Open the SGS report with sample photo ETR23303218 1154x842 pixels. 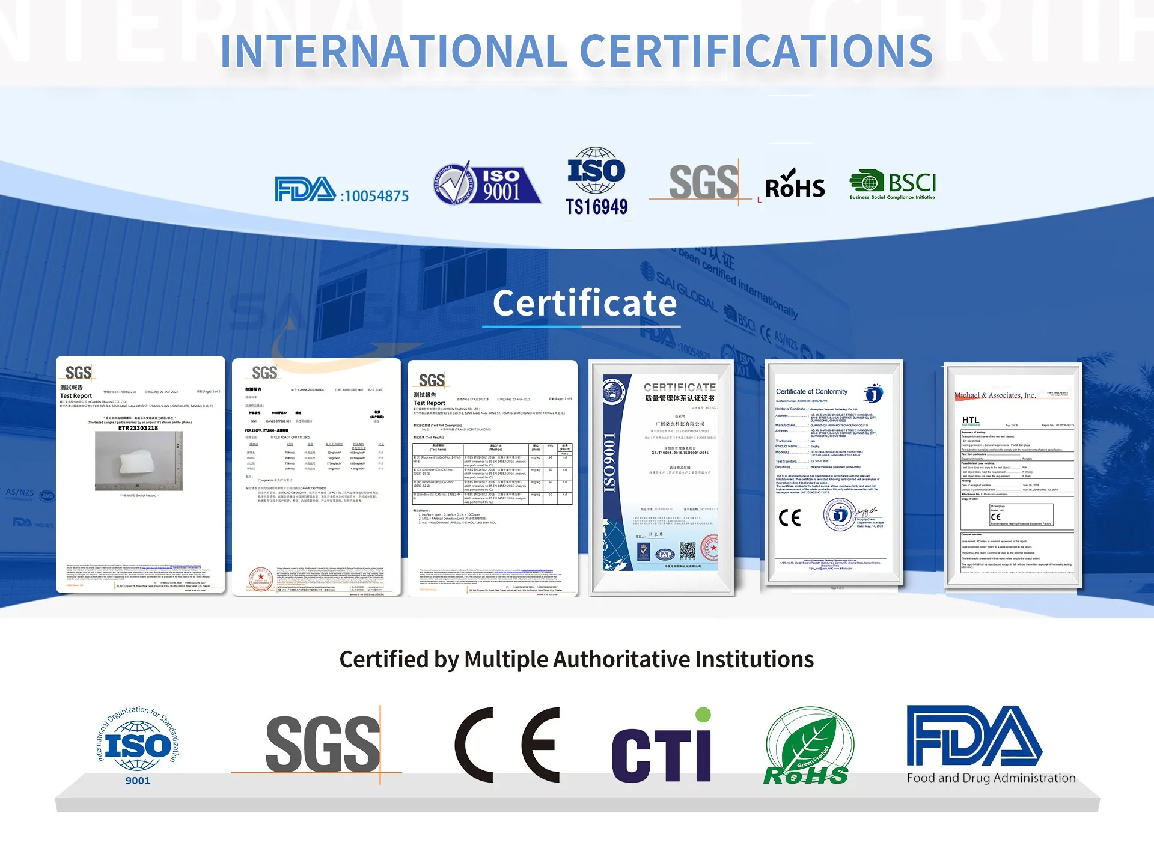[141, 475]
